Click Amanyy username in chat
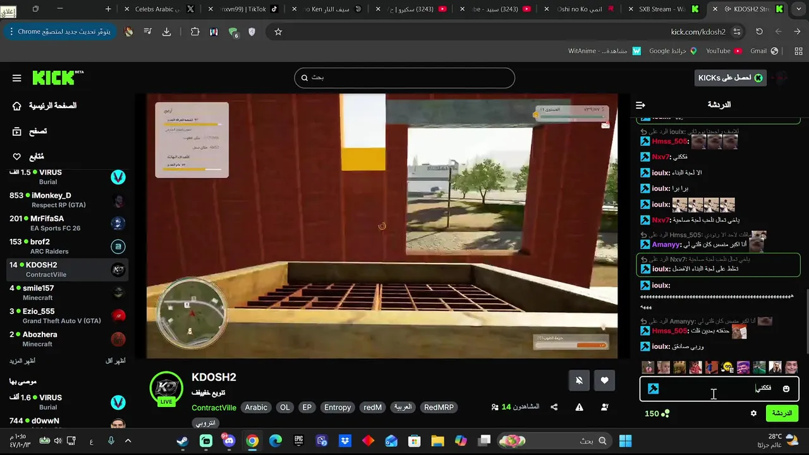The image size is (809, 455). pyautogui.click(x=666, y=245)
